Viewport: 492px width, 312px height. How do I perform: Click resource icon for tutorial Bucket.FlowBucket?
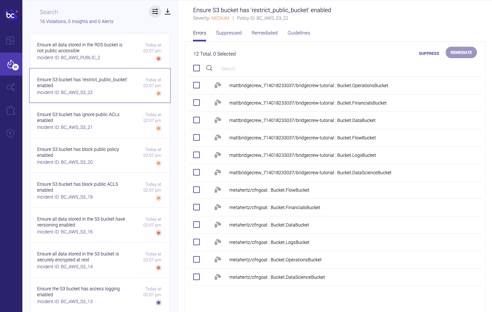tap(218, 138)
